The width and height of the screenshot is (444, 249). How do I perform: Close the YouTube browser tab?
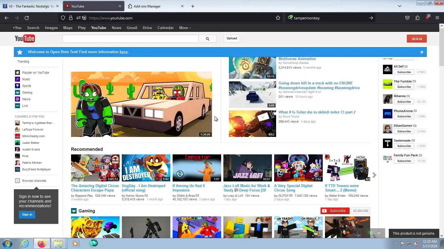(120, 6)
